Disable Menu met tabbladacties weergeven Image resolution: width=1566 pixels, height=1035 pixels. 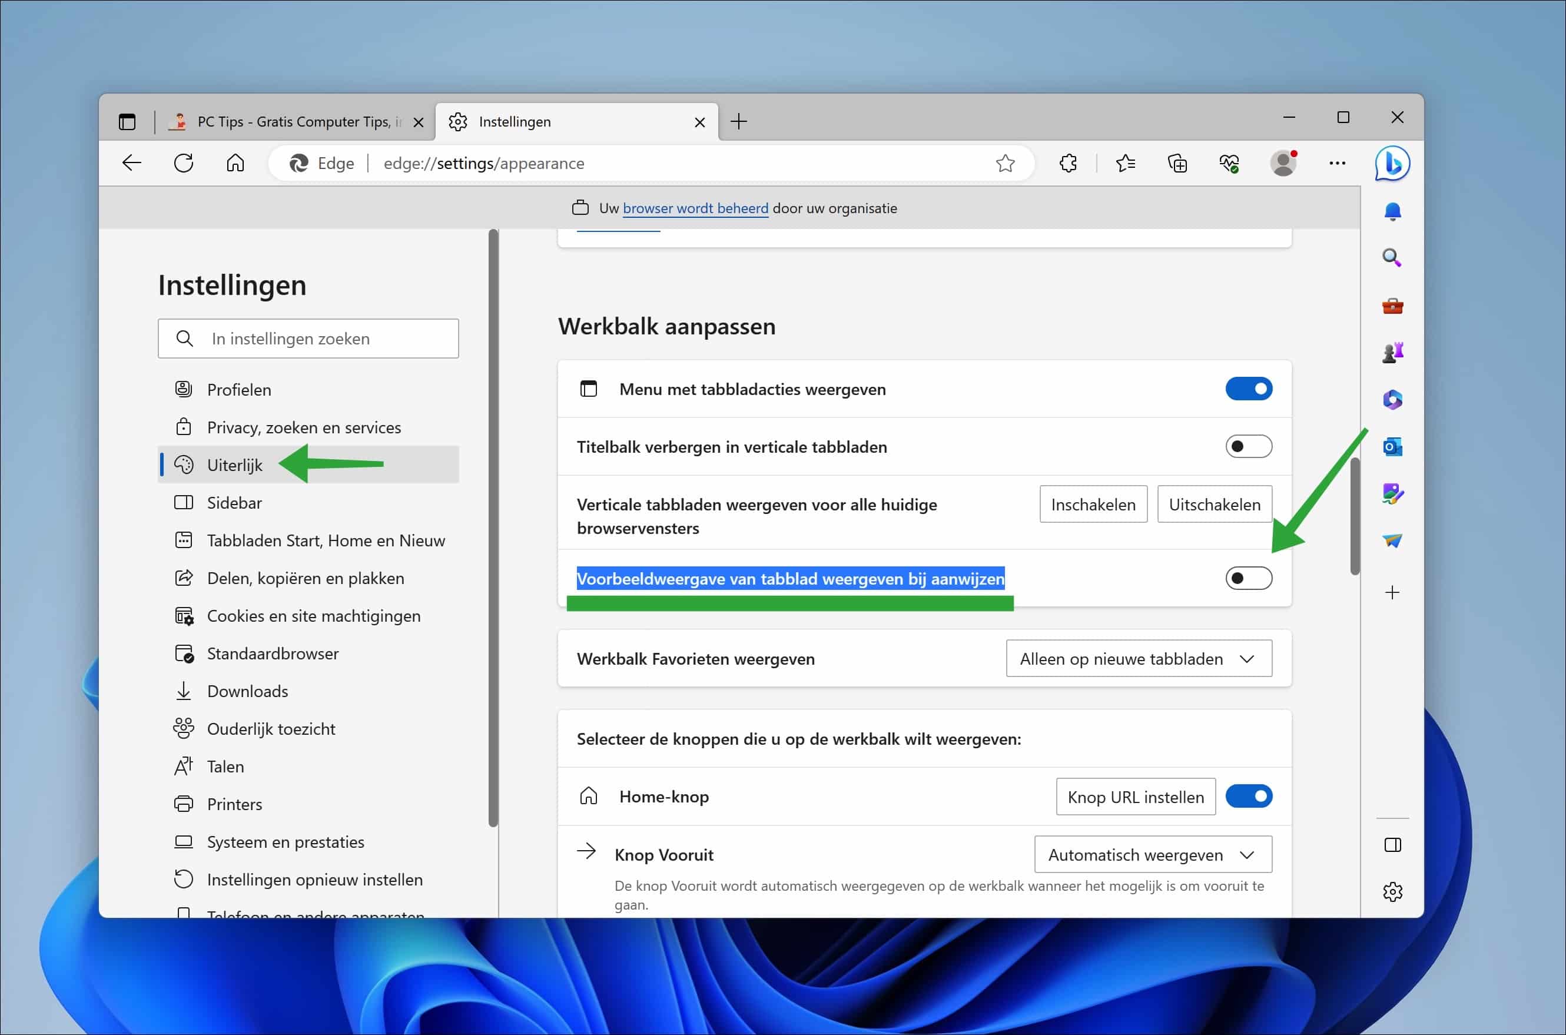click(x=1249, y=389)
